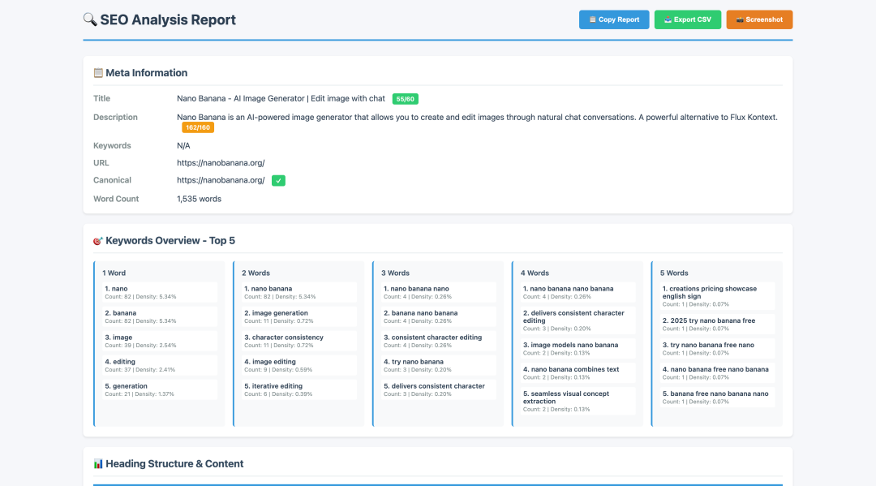Click the Copy Report button
Viewport: 876px width, 486px height.
pyautogui.click(x=614, y=19)
